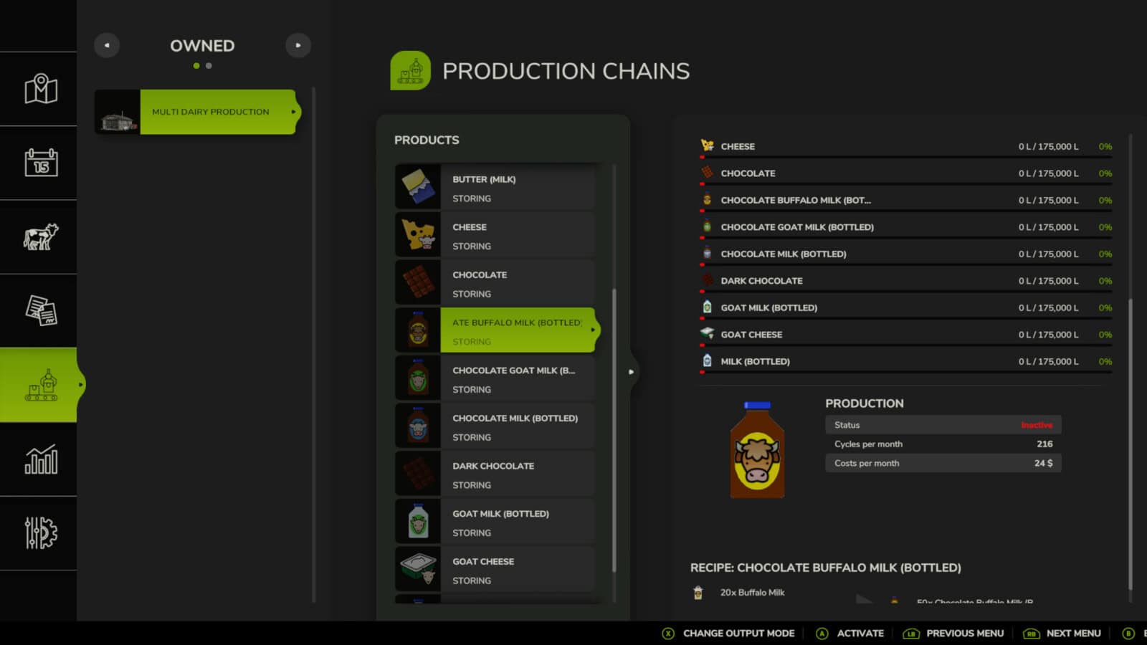Open the game settings sliders icon
The width and height of the screenshot is (1147, 645).
(40, 533)
